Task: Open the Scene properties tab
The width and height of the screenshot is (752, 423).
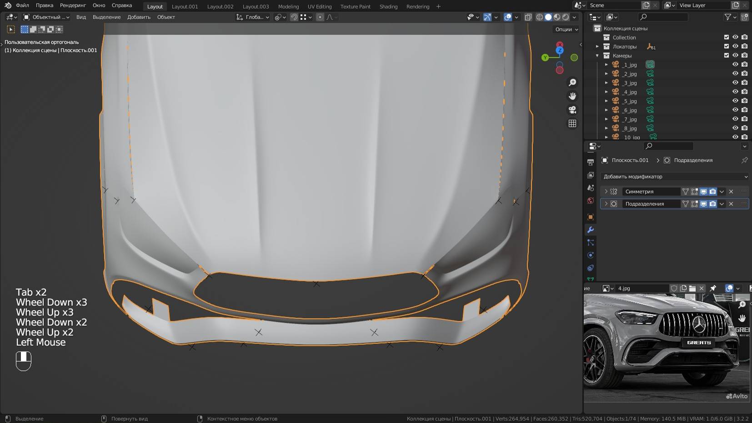Action: click(591, 188)
